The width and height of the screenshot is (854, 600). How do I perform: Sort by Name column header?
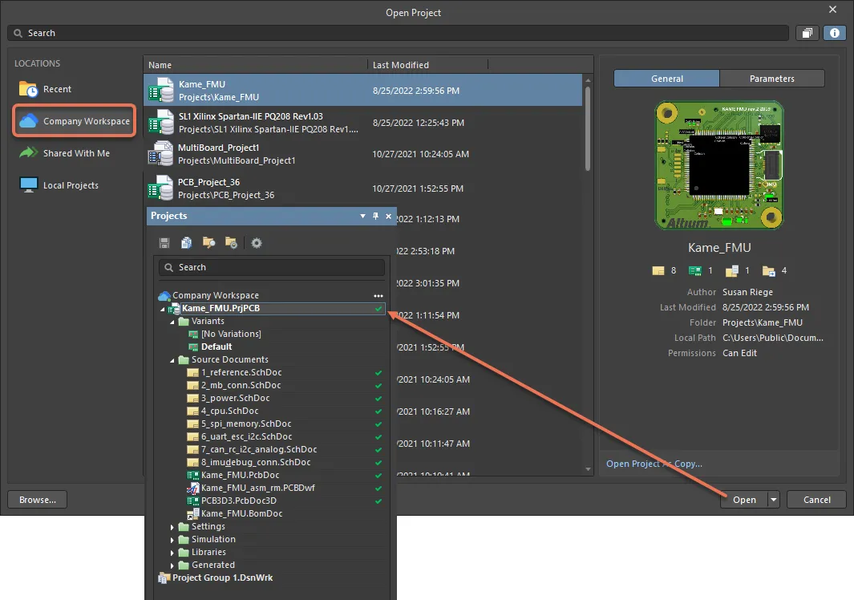tap(256, 65)
